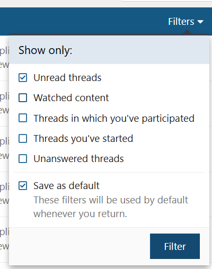Uncheck the Unread threads checkbox
Viewport: 212px width, 269px height.
[23, 78]
